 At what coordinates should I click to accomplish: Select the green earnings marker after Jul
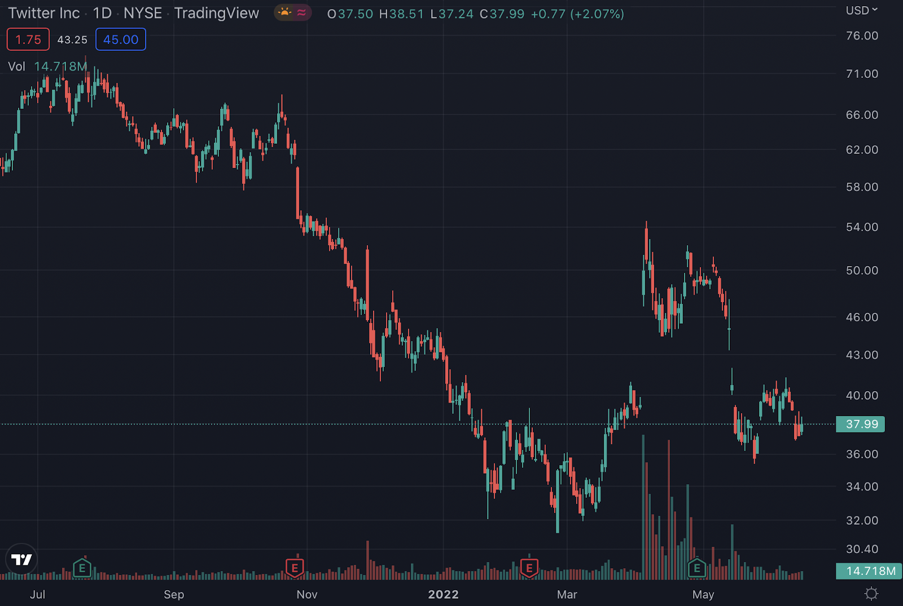[x=82, y=568]
